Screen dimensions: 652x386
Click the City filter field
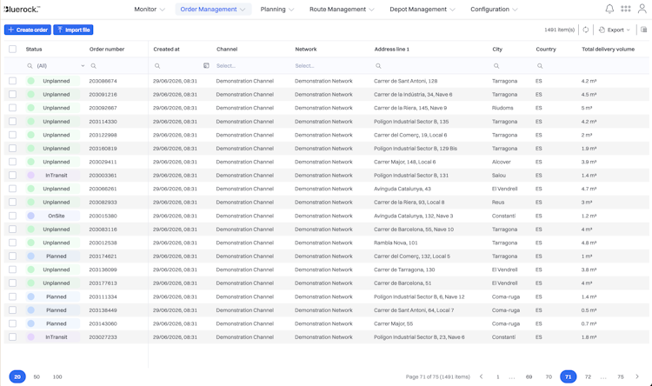[x=511, y=66]
